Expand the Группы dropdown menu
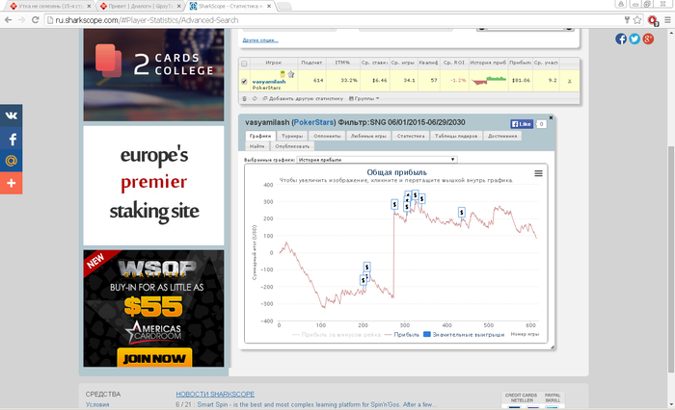 [x=364, y=98]
